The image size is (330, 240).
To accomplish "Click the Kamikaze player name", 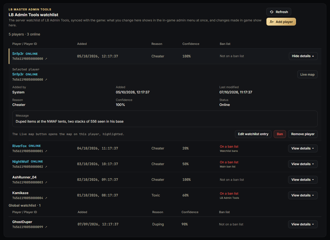I will pos(20,193).
